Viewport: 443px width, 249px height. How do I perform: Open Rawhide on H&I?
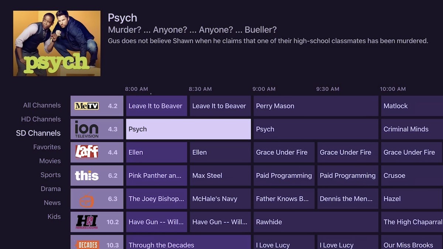point(316,222)
